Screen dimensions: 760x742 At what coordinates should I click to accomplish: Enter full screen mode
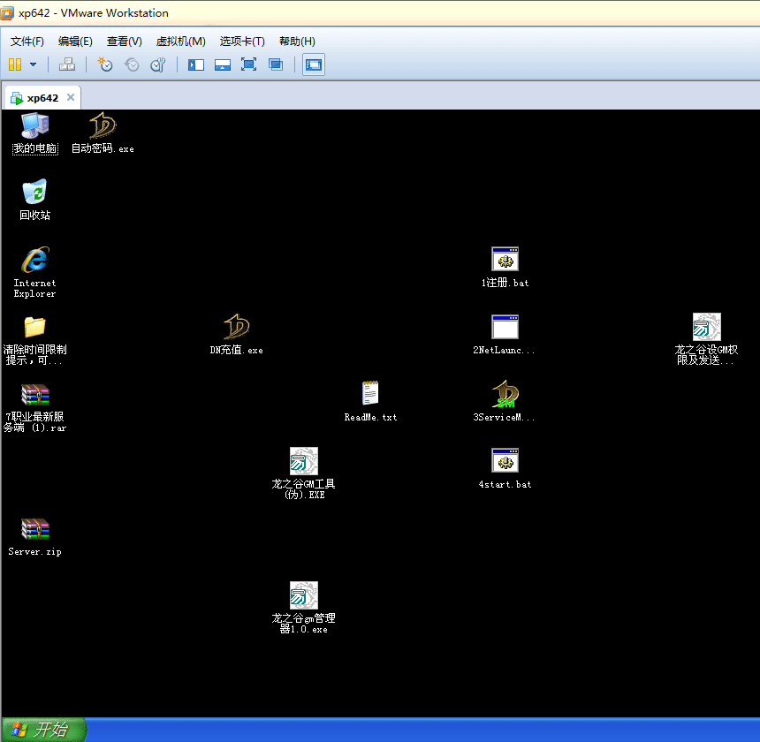pos(248,64)
